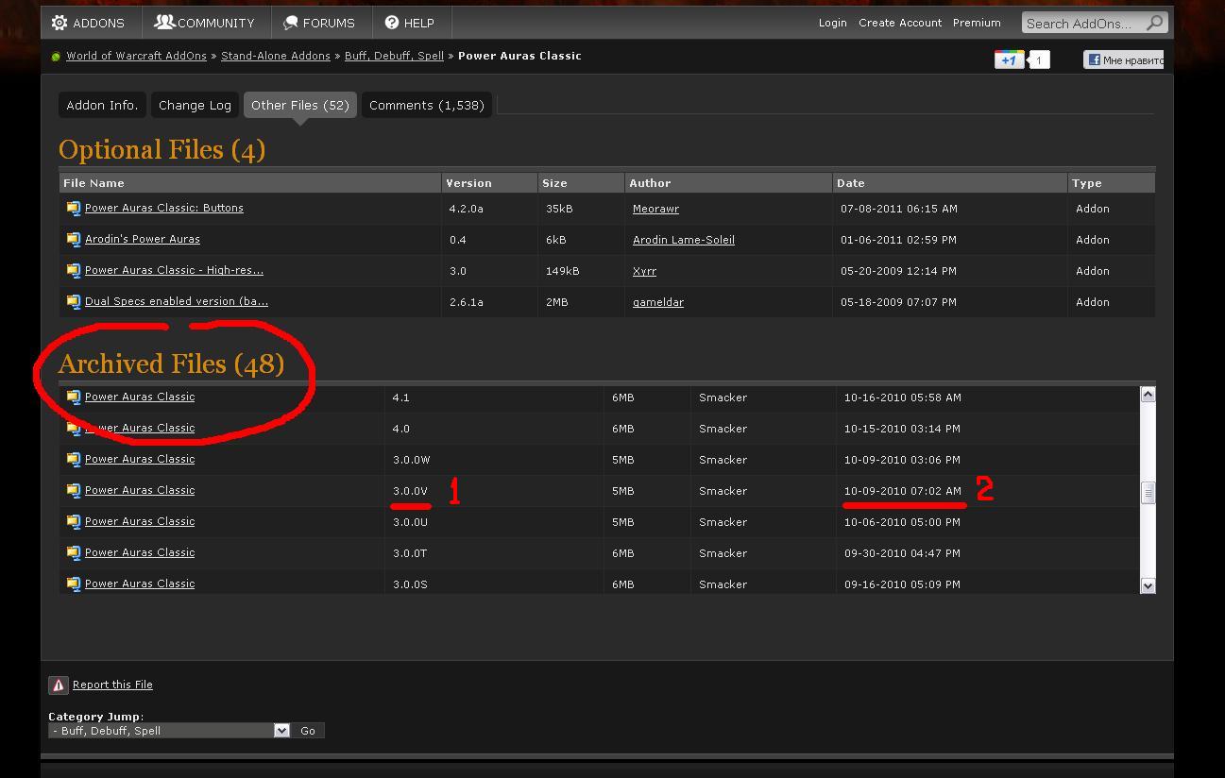The height and width of the screenshot is (778, 1225).
Task: Go to Stand-Alone Addons breadcrumb
Action: [x=276, y=56]
